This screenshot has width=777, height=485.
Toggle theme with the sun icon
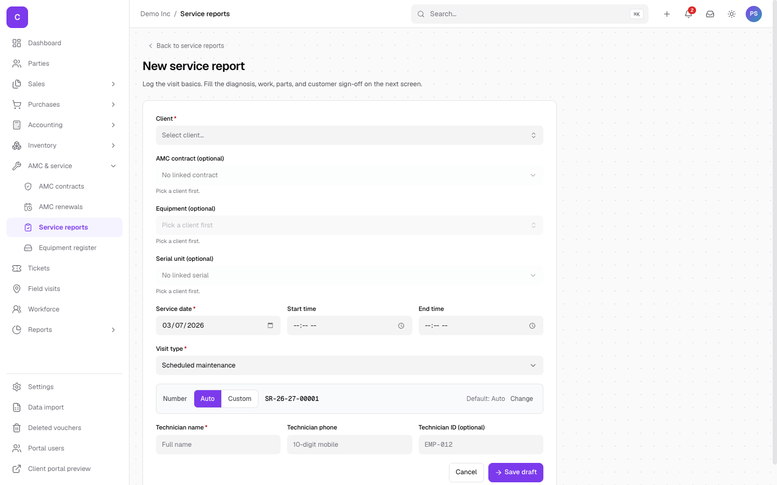tap(732, 14)
